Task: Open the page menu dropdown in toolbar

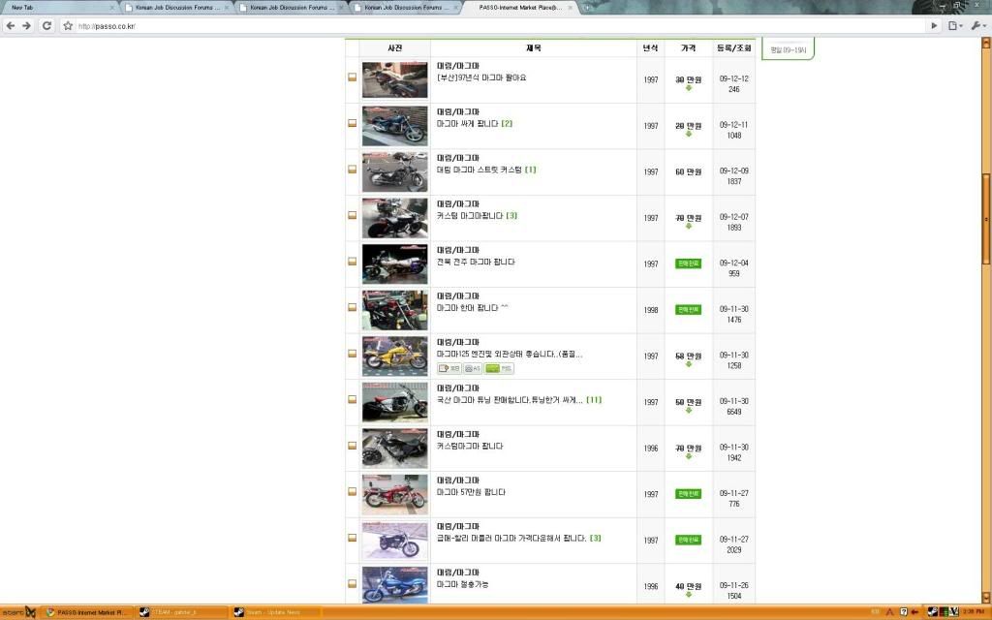Action: [956, 26]
